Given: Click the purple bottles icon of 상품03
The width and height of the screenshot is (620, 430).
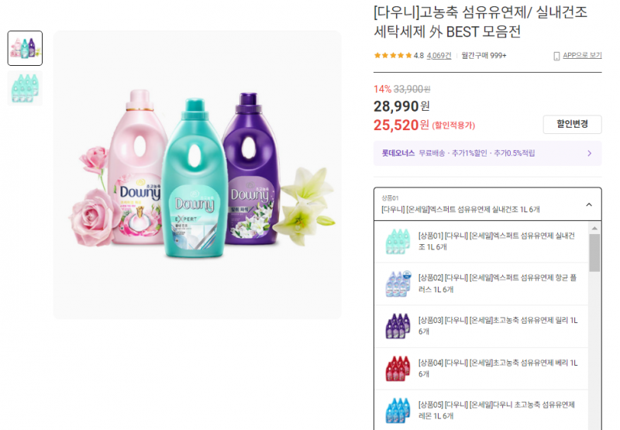Looking at the screenshot, I should tap(398, 326).
